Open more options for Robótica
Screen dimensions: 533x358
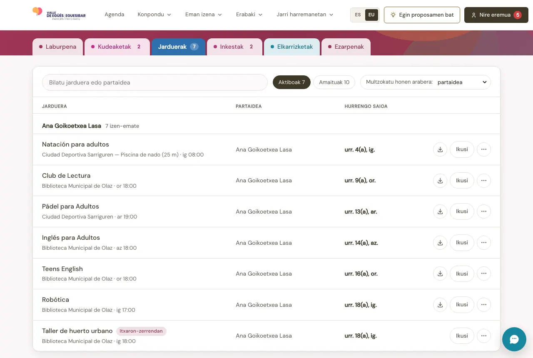pos(484,305)
